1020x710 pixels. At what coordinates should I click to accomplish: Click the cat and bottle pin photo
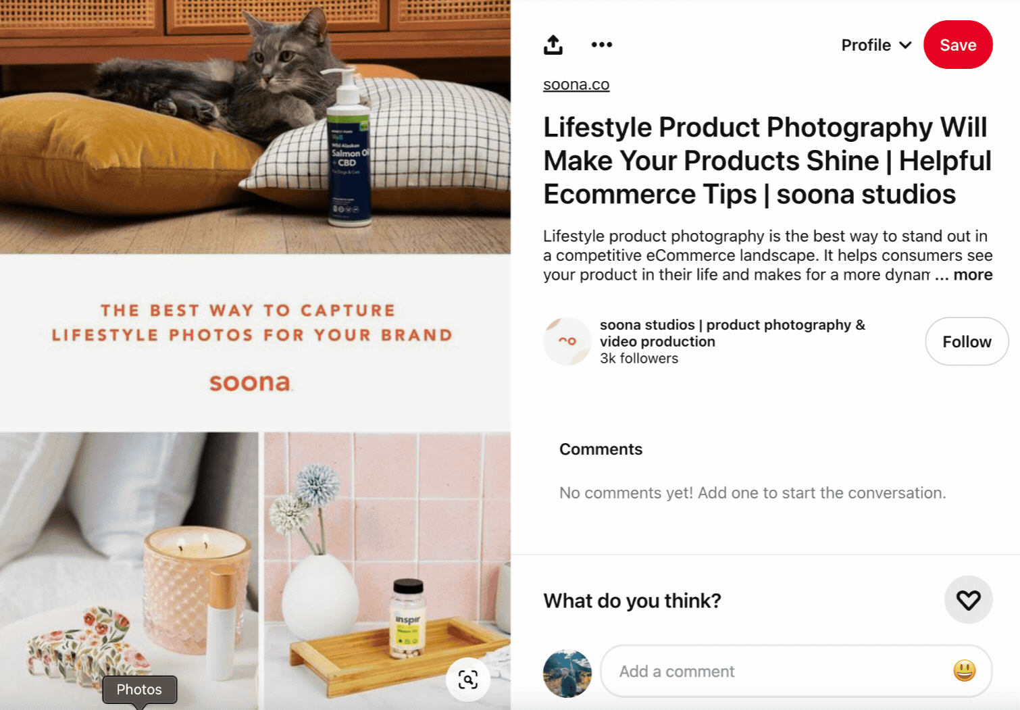pyautogui.click(x=255, y=127)
